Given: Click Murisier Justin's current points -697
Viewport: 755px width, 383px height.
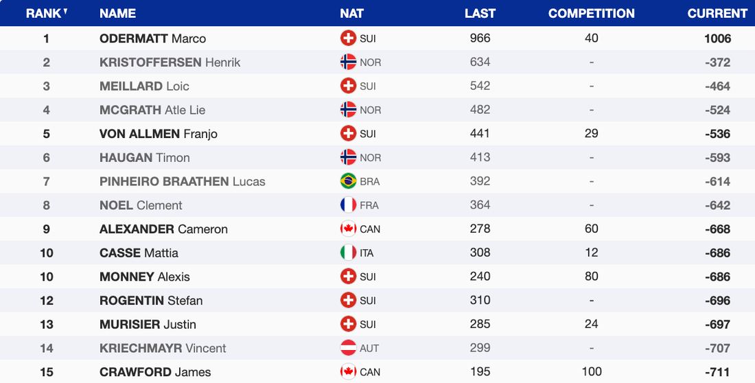Looking at the screenshot, I should (x=717, y=324).
